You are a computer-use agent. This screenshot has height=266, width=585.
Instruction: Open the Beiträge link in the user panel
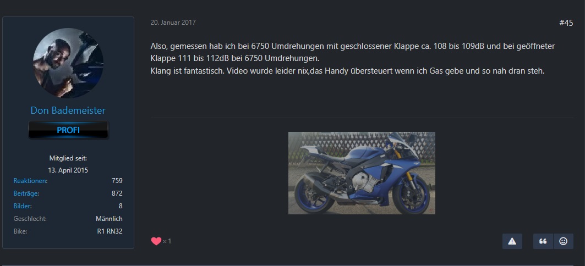(x=26, y=193)
